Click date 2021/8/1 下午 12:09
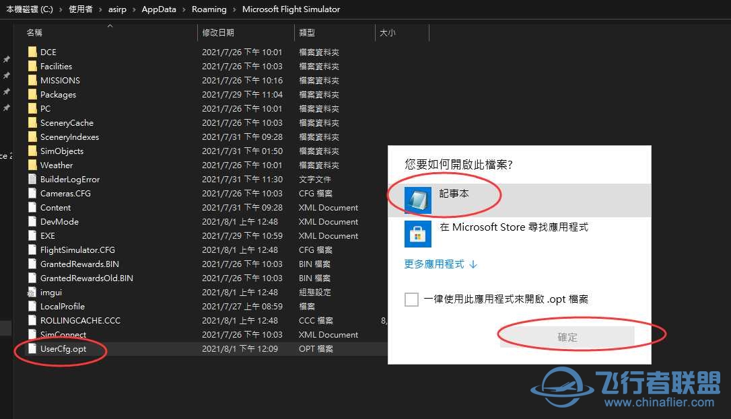 [240, 348]
